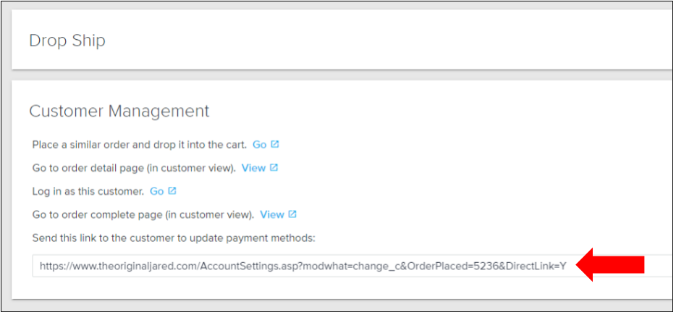The width and height of the screenshot is (676, 315).
Task: Click the Customer Management section heading
Action: coord(119,111)
